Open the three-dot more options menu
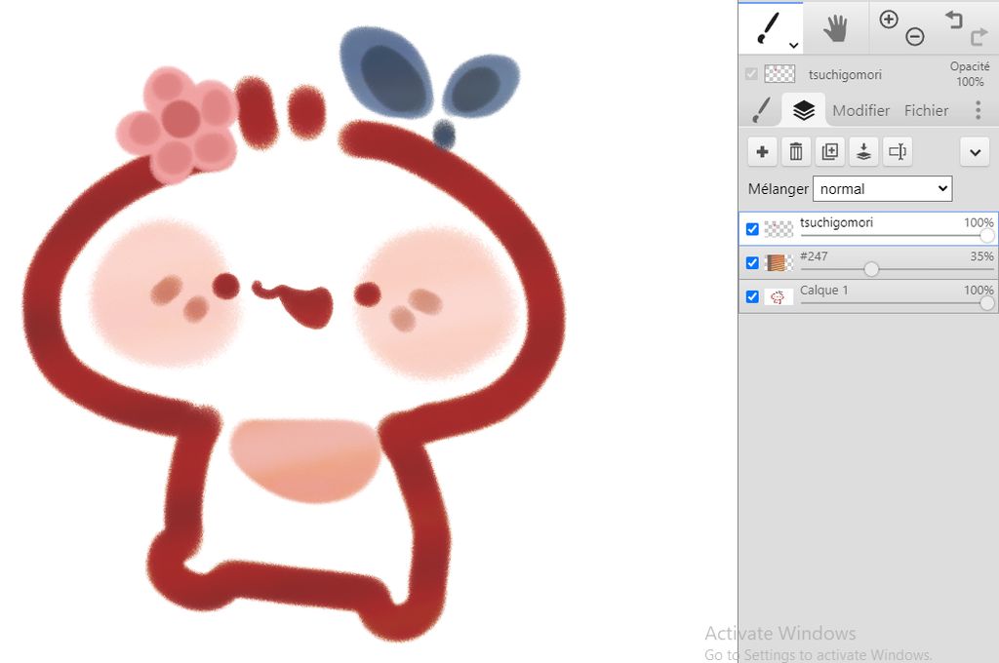 978,110
